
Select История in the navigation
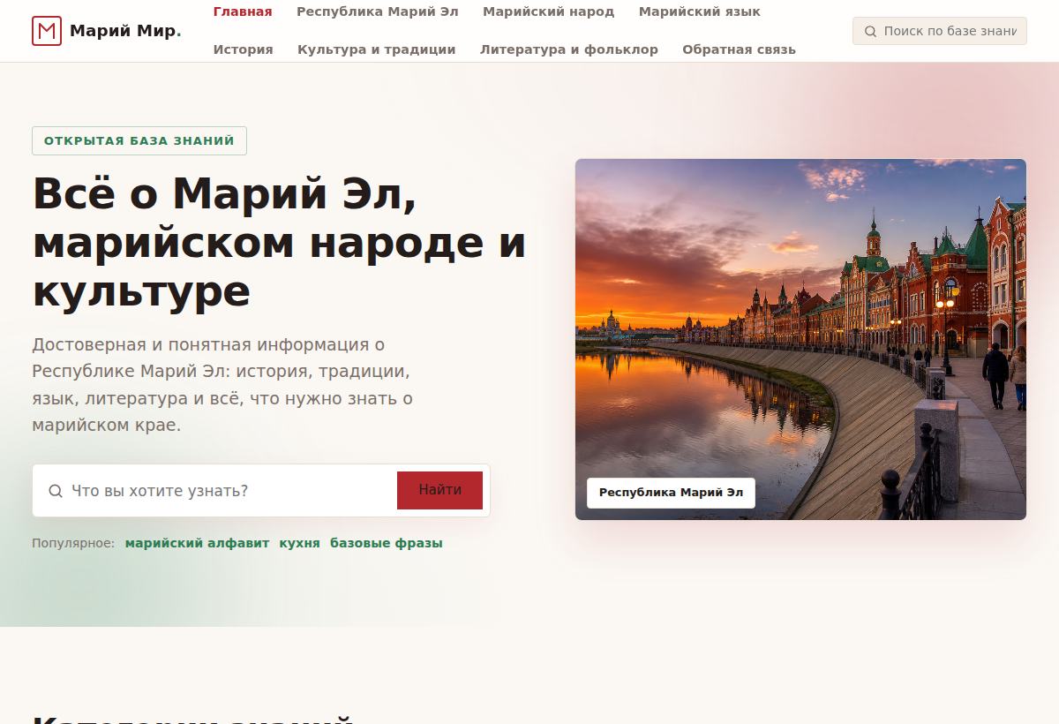244,49
